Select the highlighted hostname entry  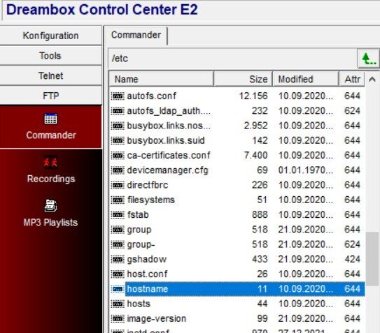[x=245, y=289]
